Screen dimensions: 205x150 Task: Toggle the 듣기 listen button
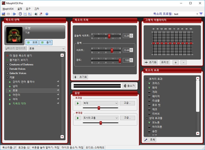[x=46, y=42]
